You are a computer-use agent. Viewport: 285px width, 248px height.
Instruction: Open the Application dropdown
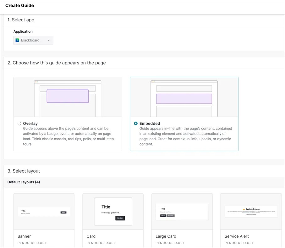pos(33,40)
